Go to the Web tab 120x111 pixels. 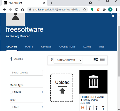coord(102,47)
